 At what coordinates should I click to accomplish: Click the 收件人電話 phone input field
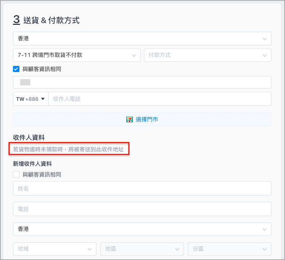(160, 99)
